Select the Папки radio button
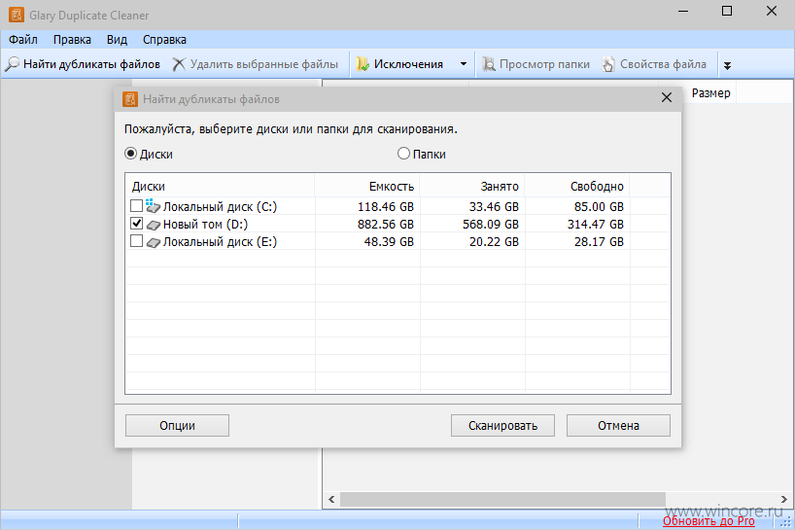The image size is (795, 530). [403, 154]
